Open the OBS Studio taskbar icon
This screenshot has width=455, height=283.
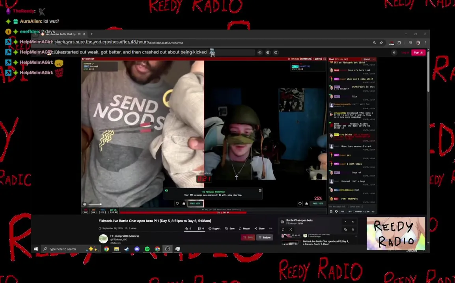[168, 249]
